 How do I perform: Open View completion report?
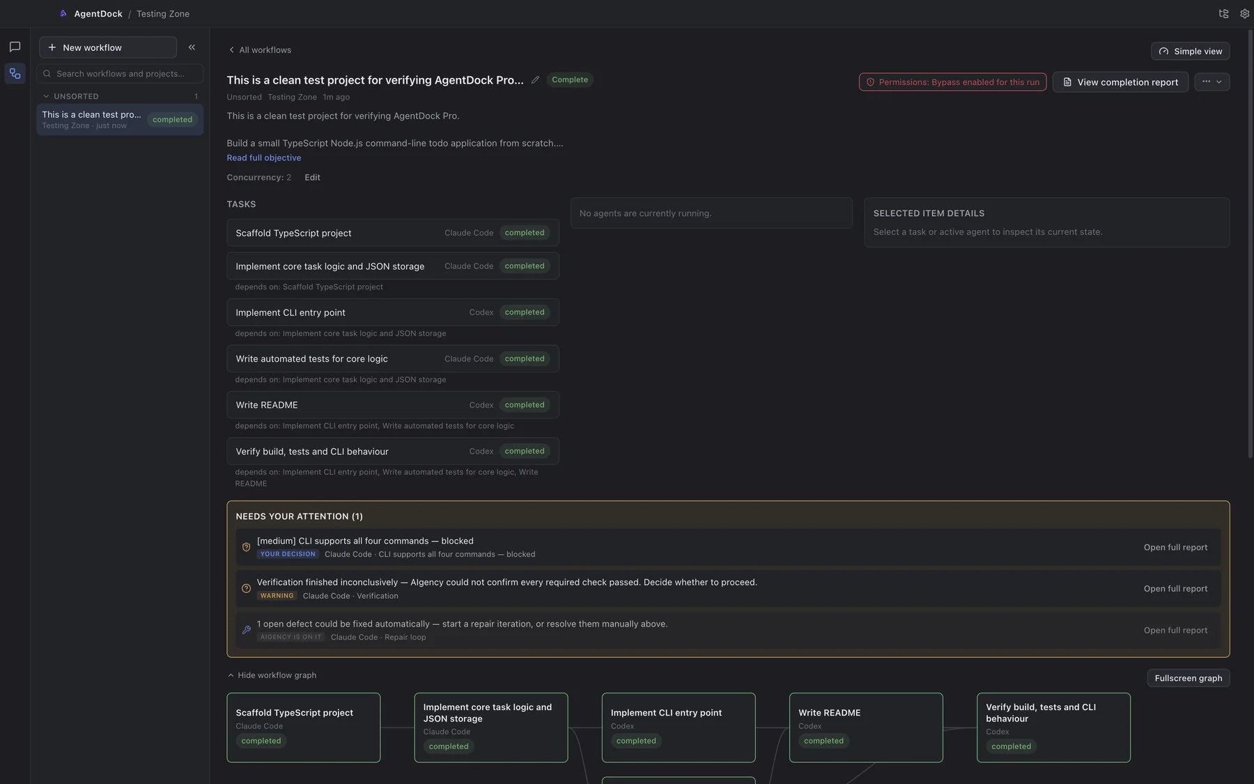coord(1120,82)
